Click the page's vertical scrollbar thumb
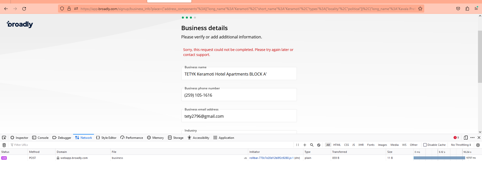482x191 pixels. [x=480, y=57]
